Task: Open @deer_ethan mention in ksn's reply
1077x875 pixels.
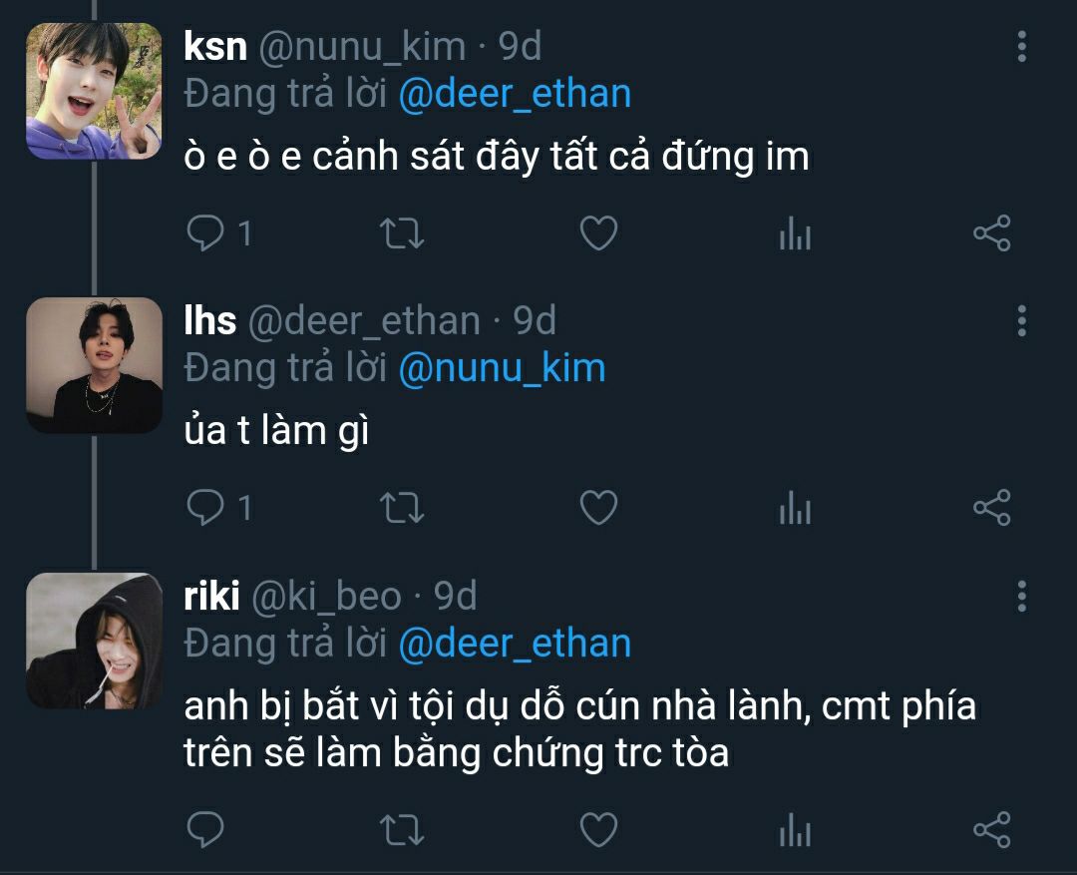Action: (x=515, y=94)
